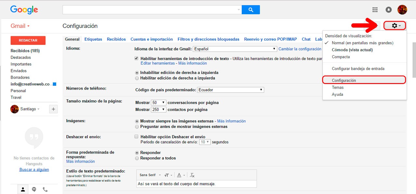Open the Borradores folder
416x194 pixels.
[20, 78]
